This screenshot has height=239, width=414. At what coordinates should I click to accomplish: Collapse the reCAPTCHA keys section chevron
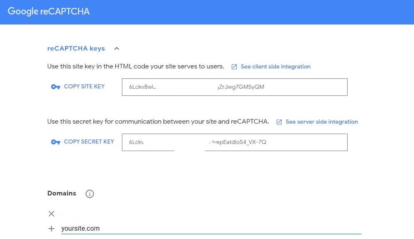117,49
